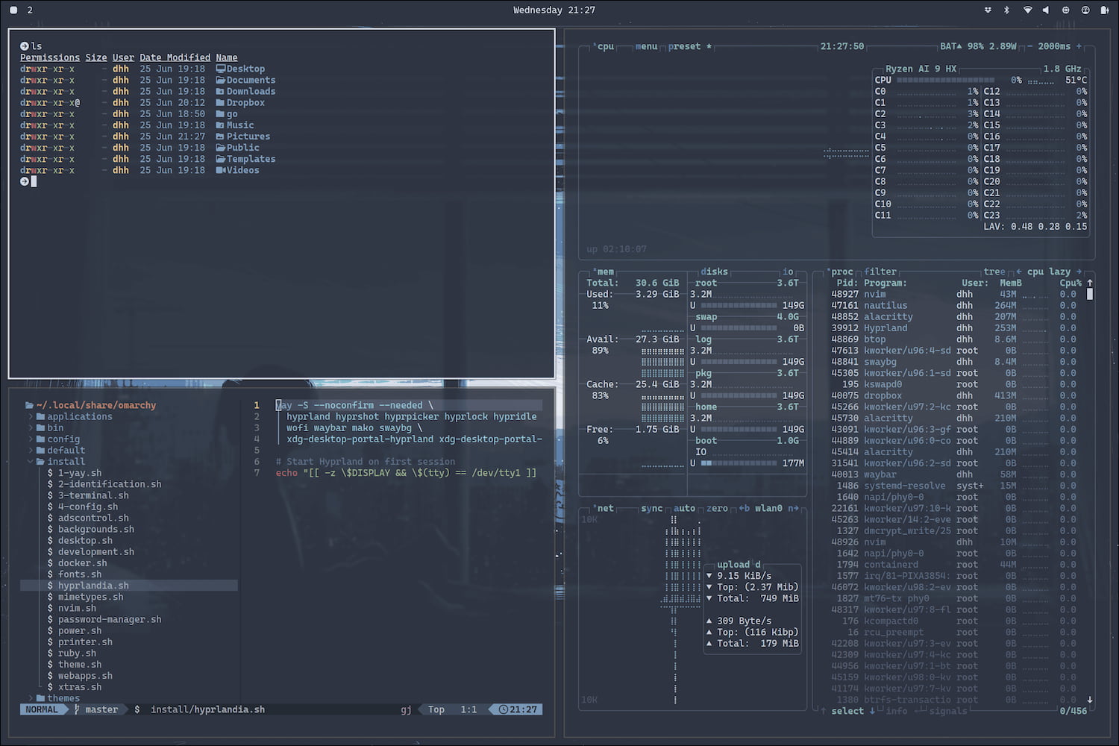Click the workspace indicator dot icon

point(13,10)
